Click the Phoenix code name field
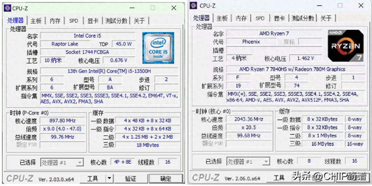Image resolution: width=372 pixels, height=186 pixels. (x=251, y=42)
